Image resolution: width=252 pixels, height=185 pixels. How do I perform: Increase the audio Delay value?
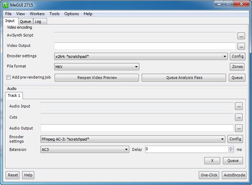point(231,148)
